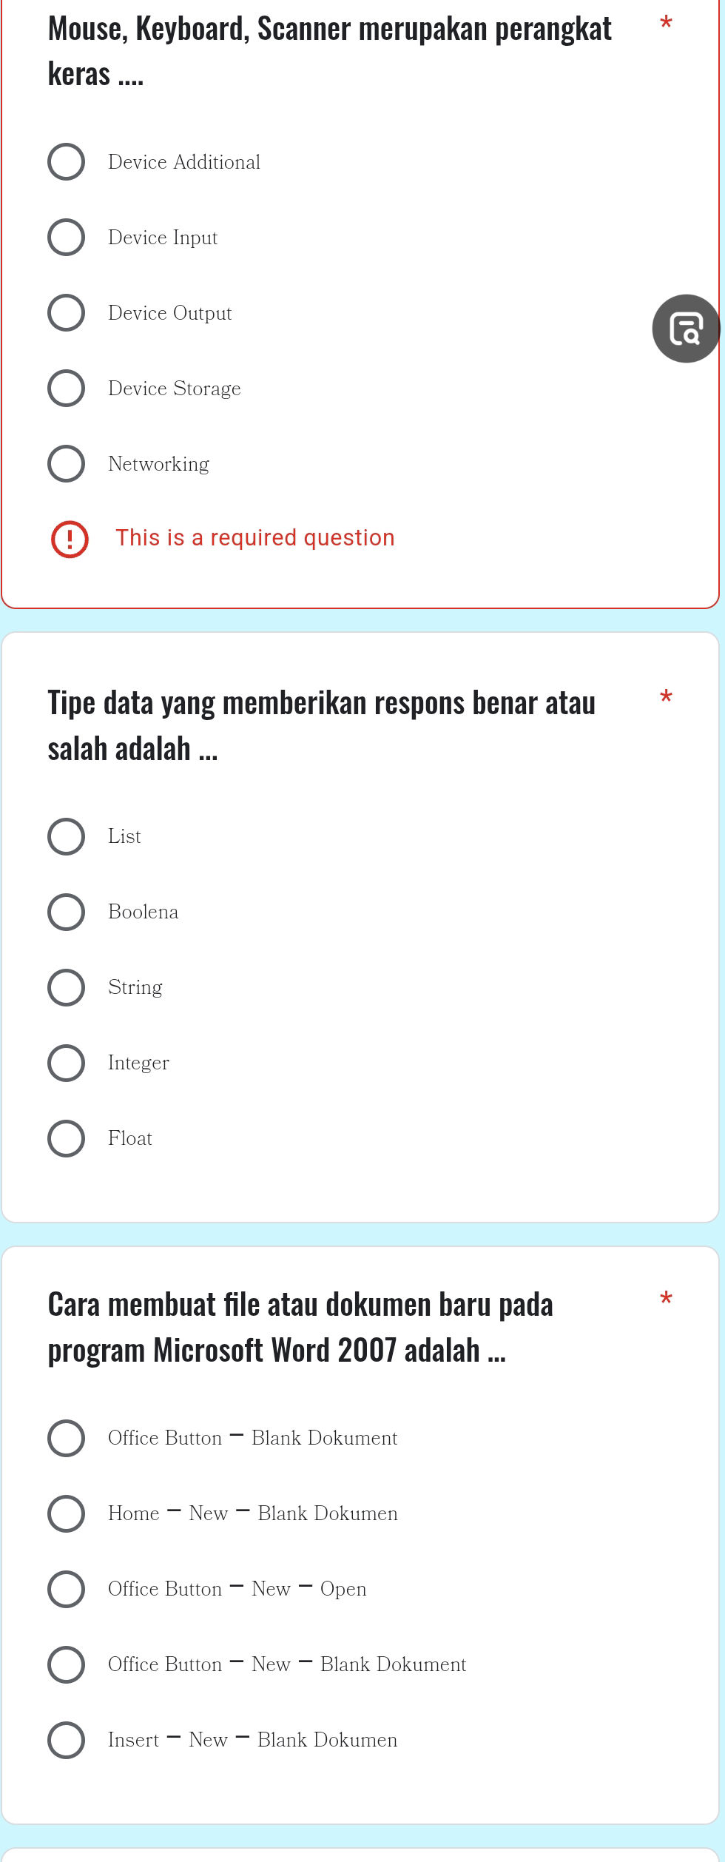This screenshot has height=1862, width=725.
Task: Choose "Device Output" as the answer
Action: tap(66, 312)
